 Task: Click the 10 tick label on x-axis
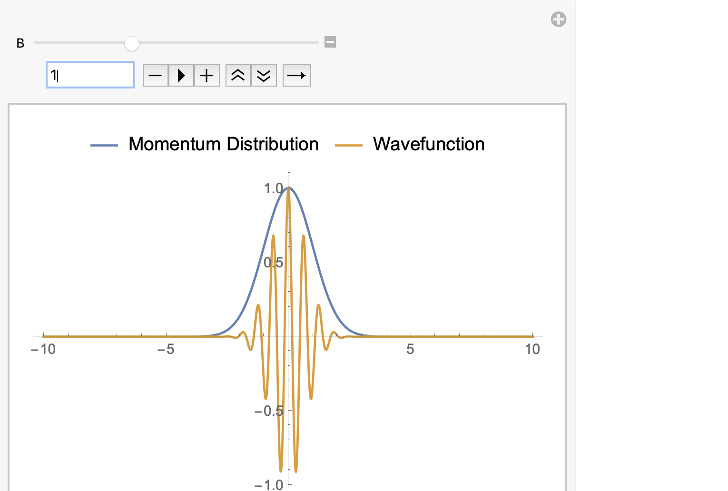(x=532, y=349)
